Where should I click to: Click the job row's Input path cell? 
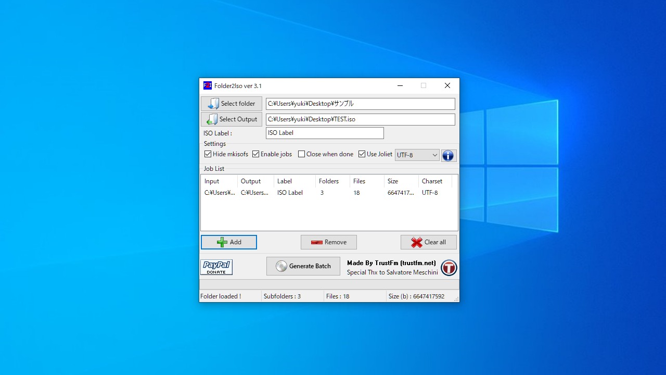point(219,193)
